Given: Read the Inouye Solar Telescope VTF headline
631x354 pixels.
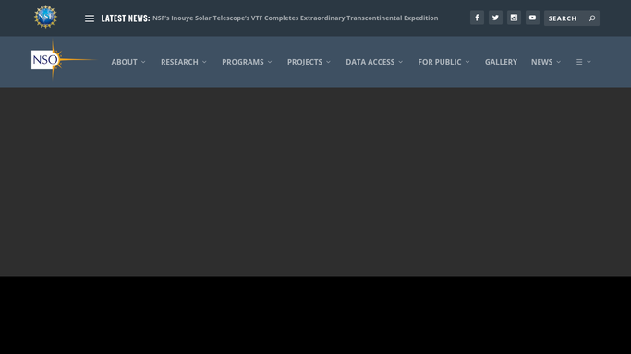Looking at the screenshot, I should click(295, 18).
